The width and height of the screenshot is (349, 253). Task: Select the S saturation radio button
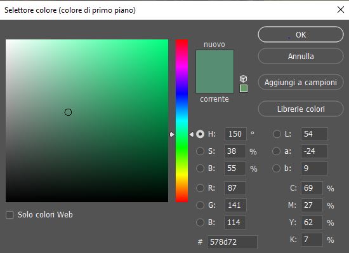pyautogui.click(x=200, y=151)
